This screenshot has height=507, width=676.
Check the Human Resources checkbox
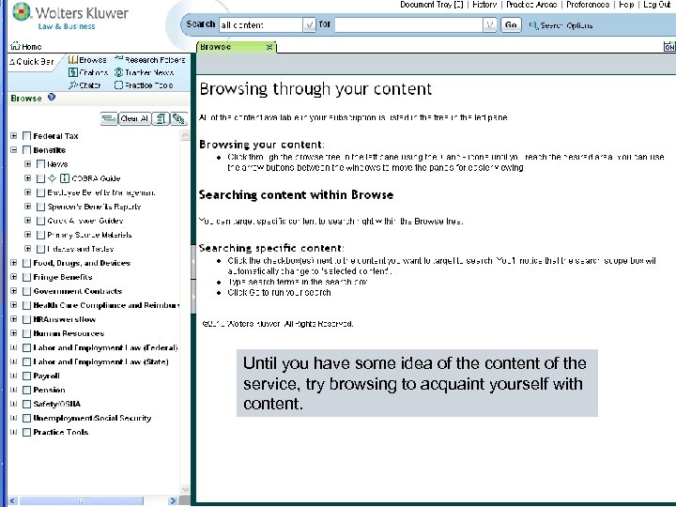(26, 333)
